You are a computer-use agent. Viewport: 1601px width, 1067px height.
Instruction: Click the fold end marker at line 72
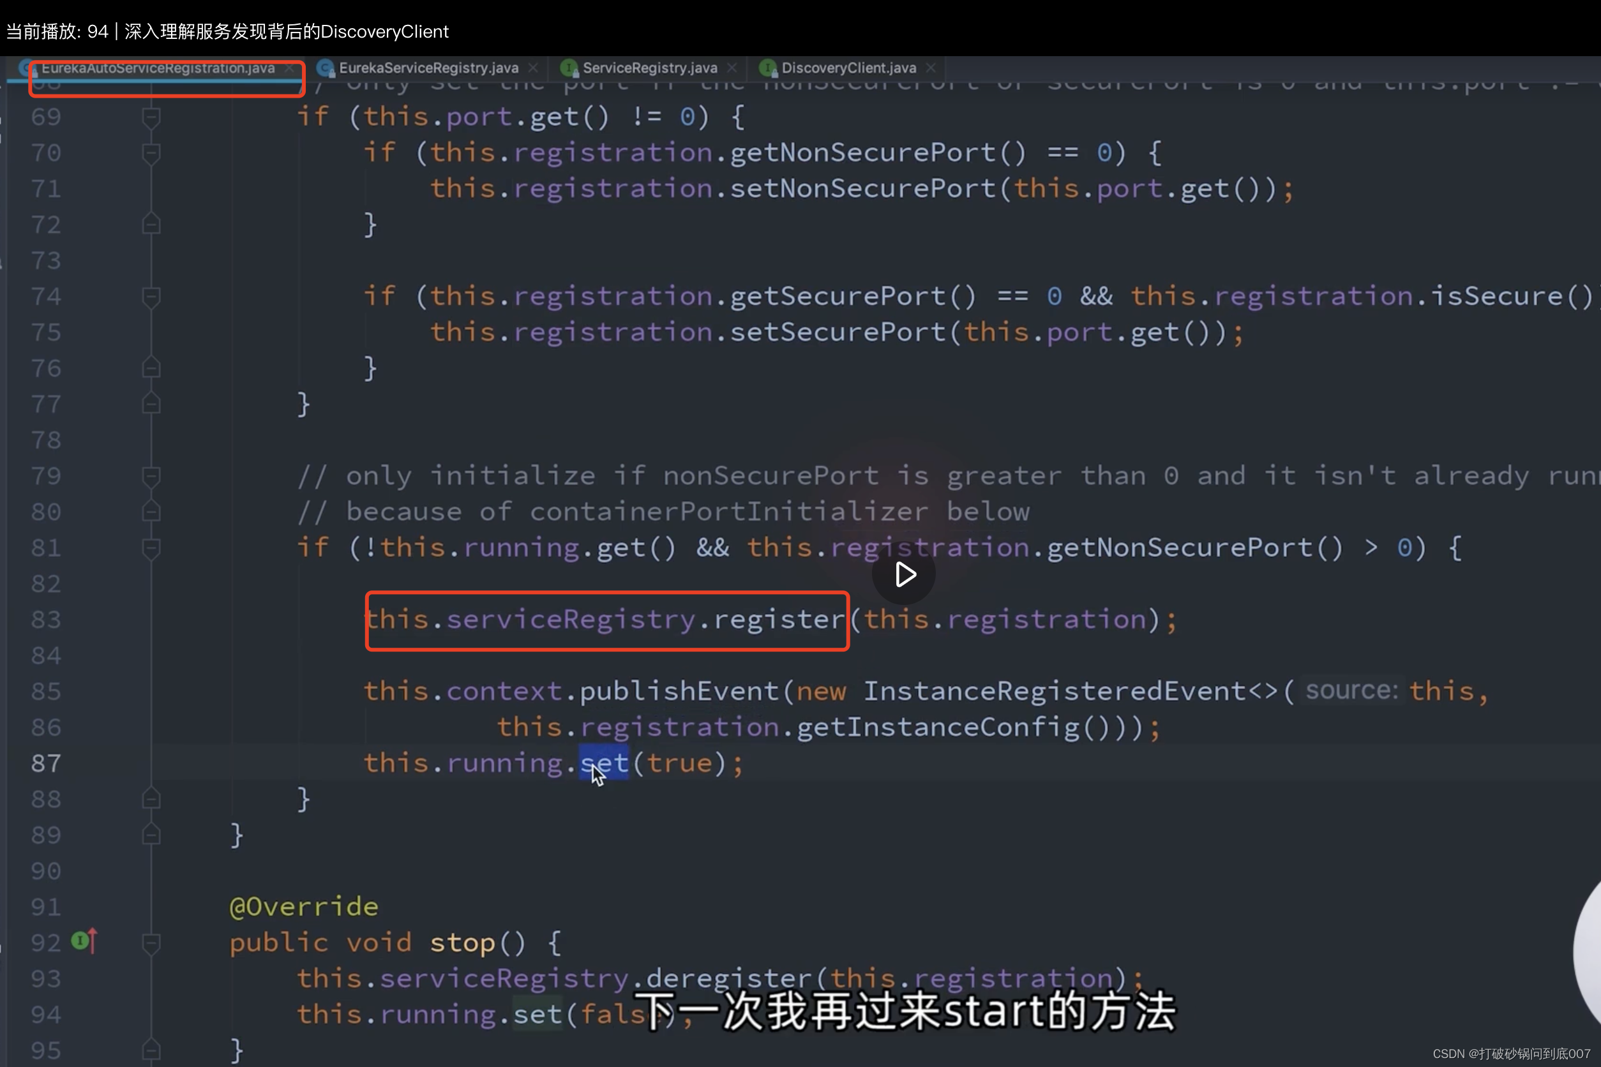click(x=151, y=225)
